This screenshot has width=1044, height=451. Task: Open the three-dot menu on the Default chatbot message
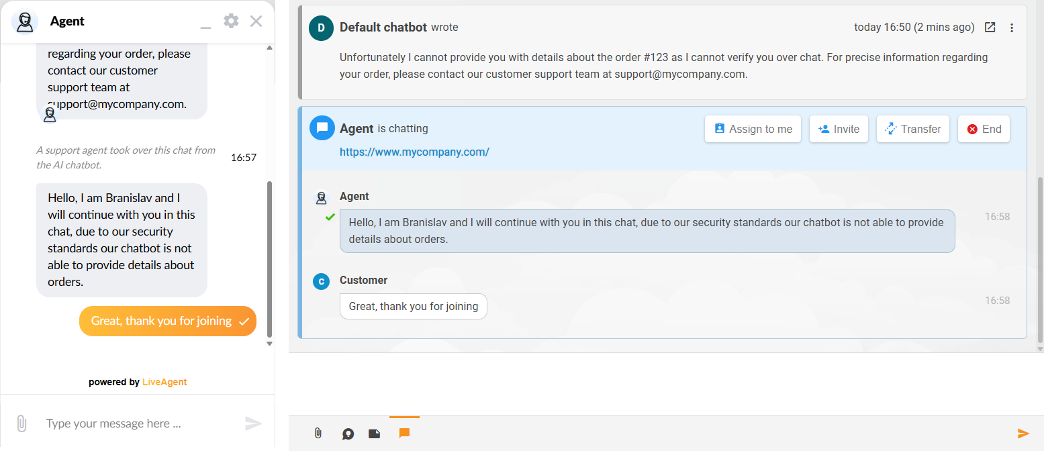(x=1012, y=28)
